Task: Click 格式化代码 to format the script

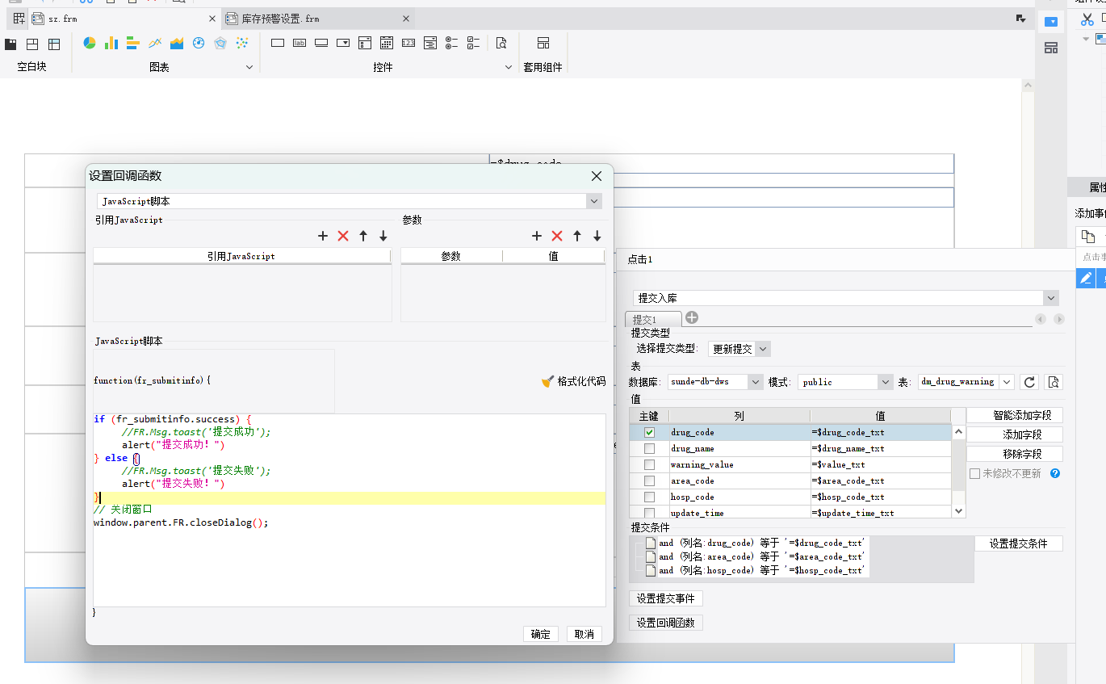Action: pos(573,381)
